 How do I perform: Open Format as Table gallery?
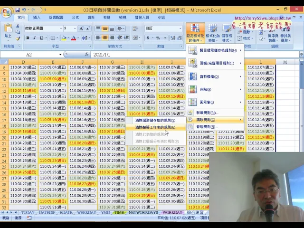[213, 33]
